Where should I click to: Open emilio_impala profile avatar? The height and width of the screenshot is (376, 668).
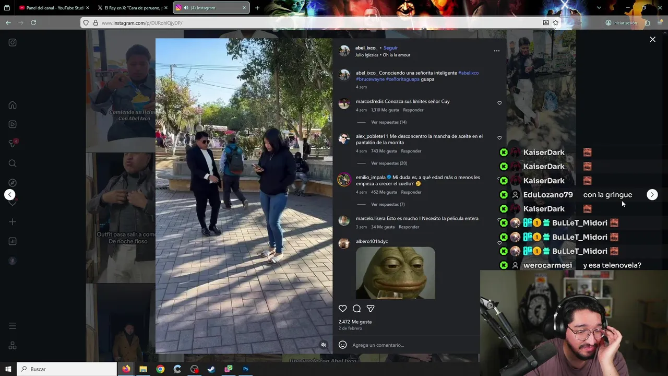coord(344,180)
